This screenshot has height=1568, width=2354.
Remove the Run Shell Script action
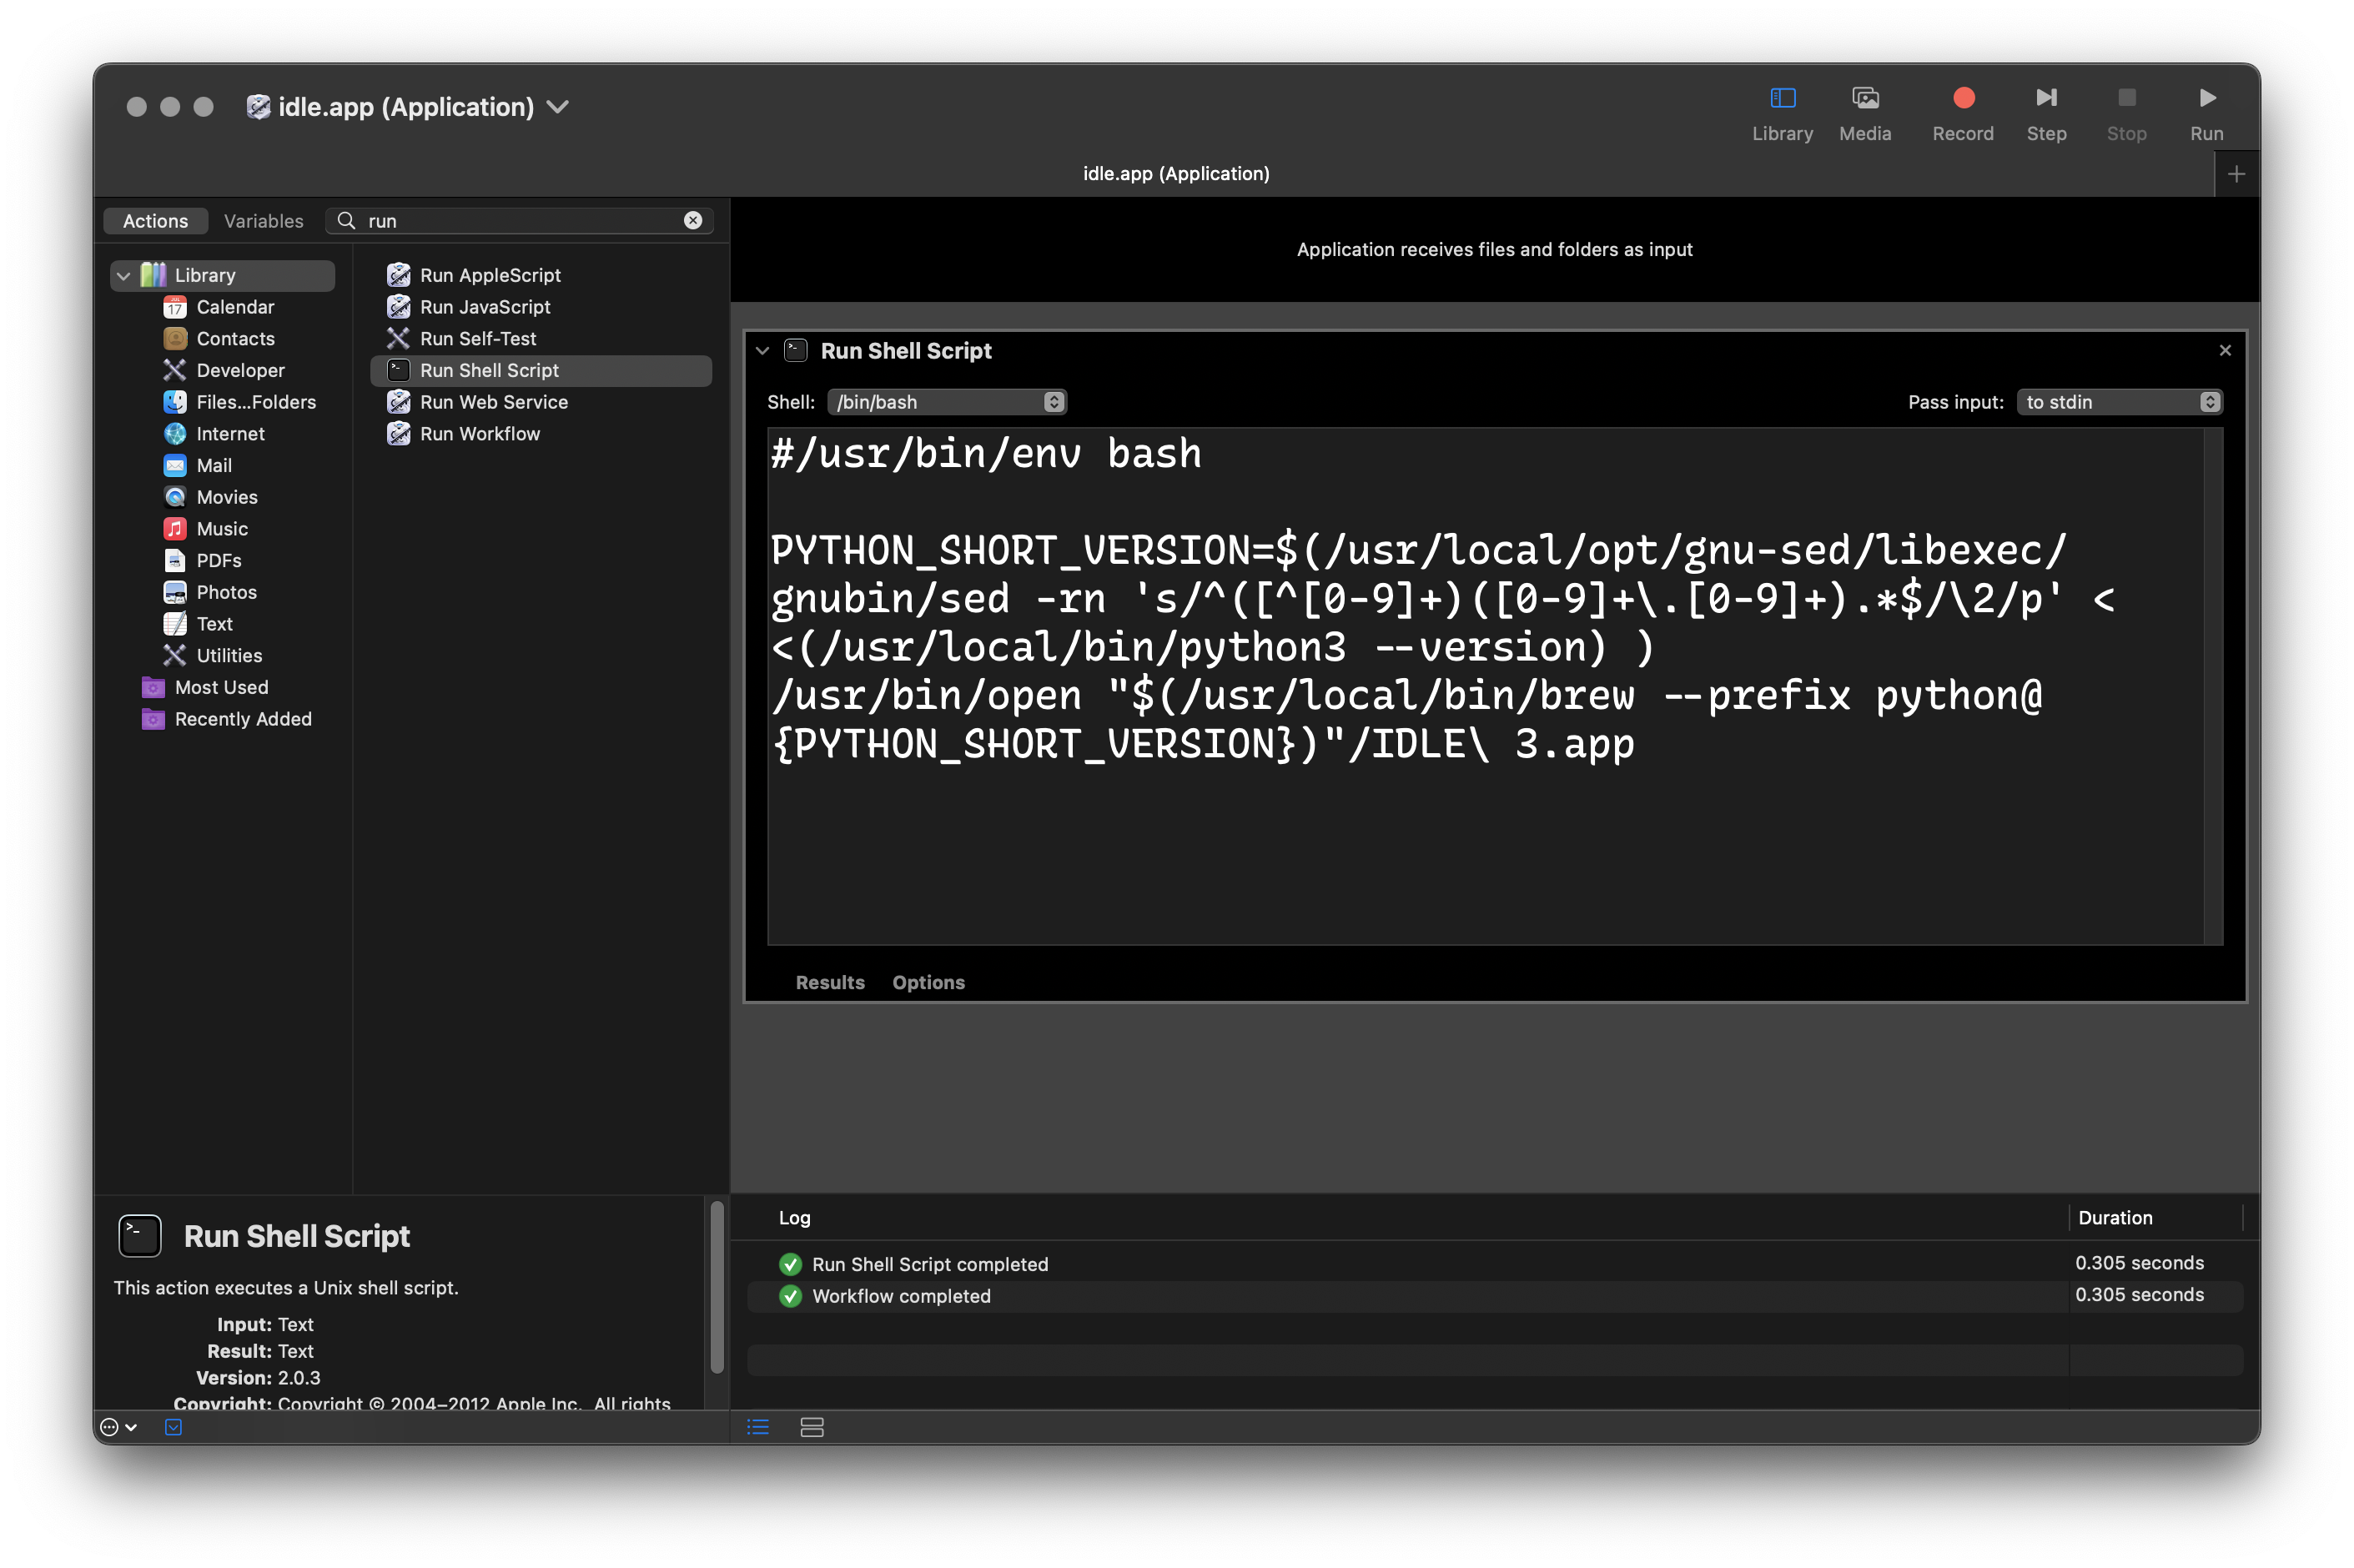(x=2224, y=350)
